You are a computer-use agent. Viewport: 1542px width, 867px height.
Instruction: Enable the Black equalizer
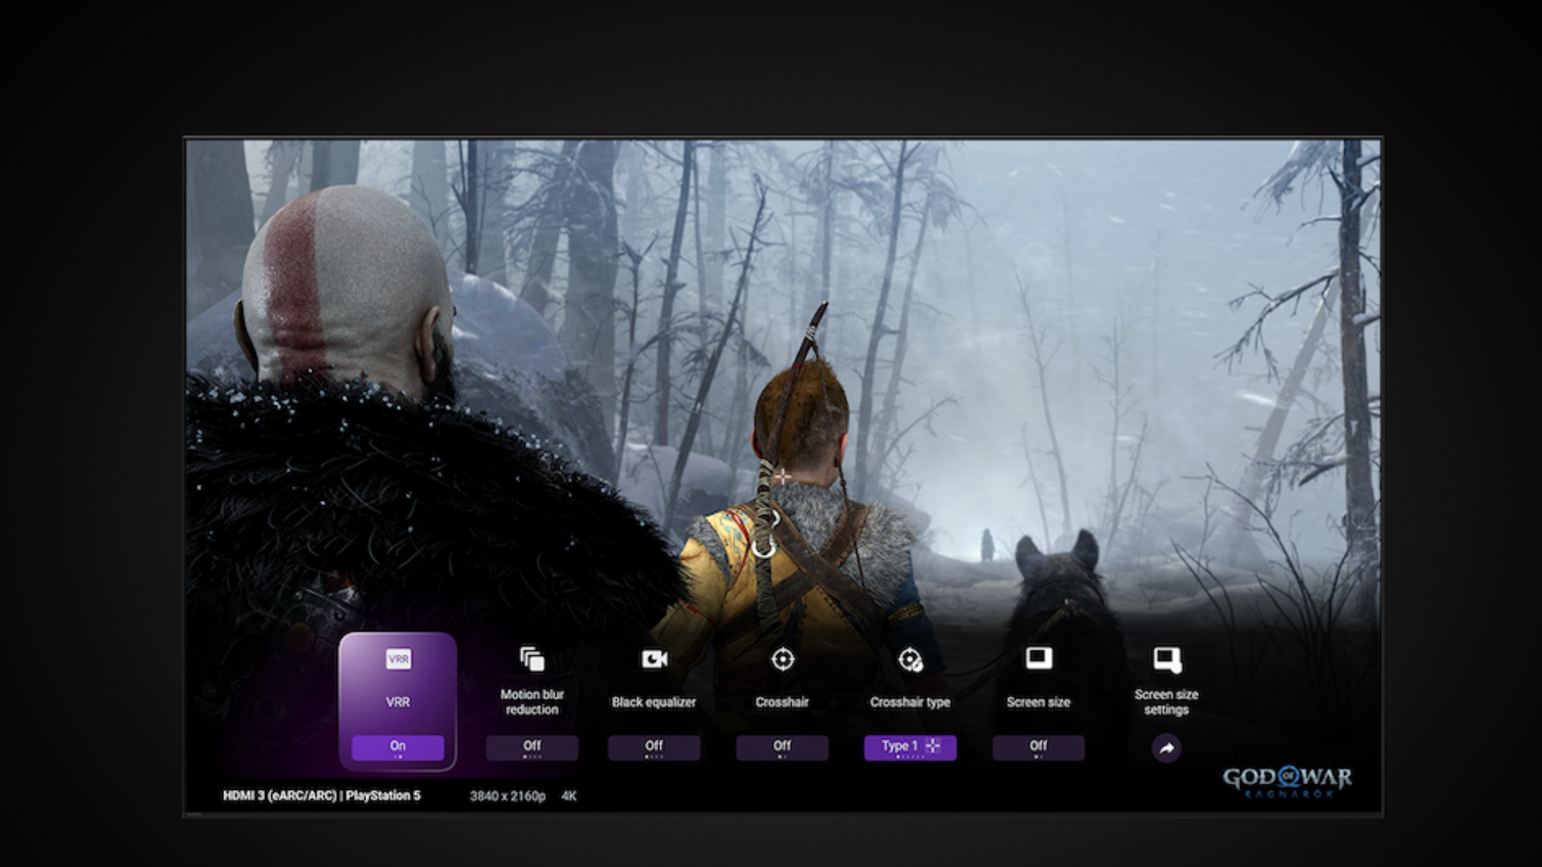pyautogui.click(x=654, y=747)
